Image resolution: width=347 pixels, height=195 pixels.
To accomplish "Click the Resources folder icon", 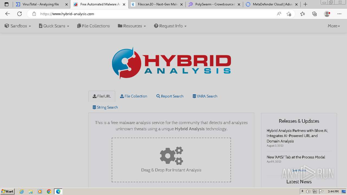I will pyautogui.click(x=120, y=26).
